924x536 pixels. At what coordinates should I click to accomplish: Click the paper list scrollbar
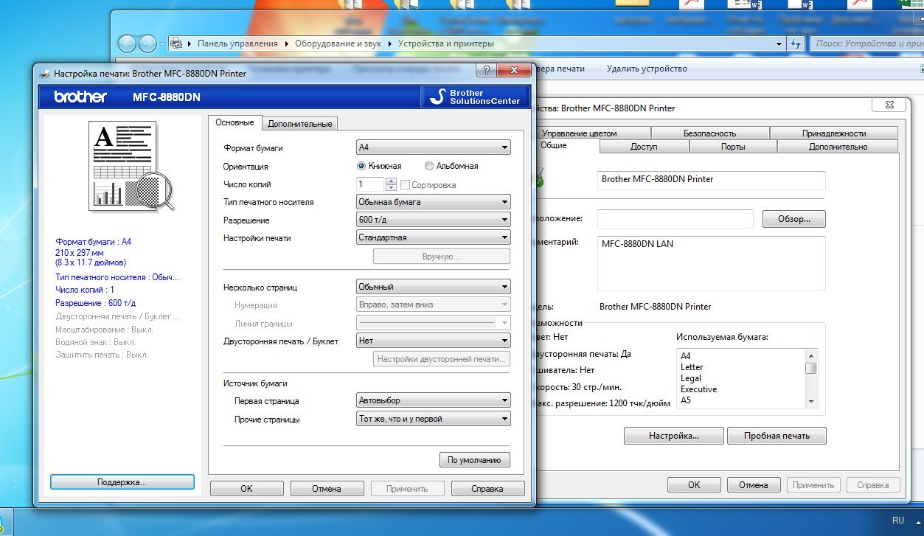(x=811, y=378)
